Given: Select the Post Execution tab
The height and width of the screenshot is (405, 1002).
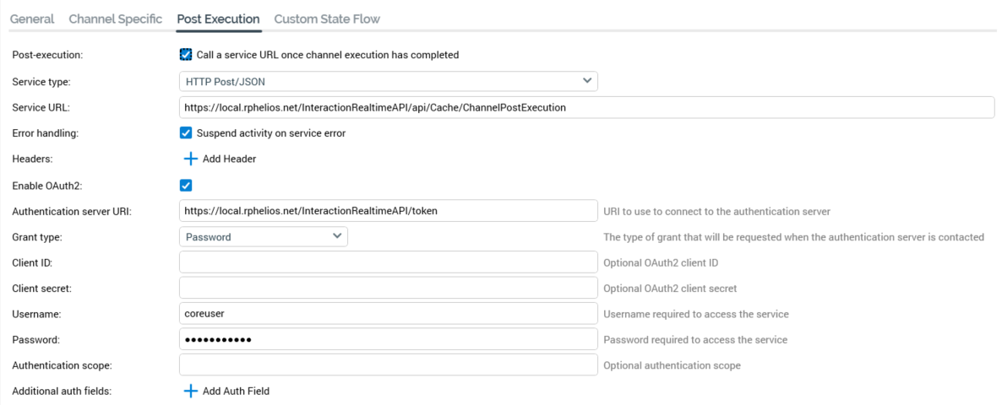Looking at the screenshot, I should pyautogui.click(x=218, y=19).
